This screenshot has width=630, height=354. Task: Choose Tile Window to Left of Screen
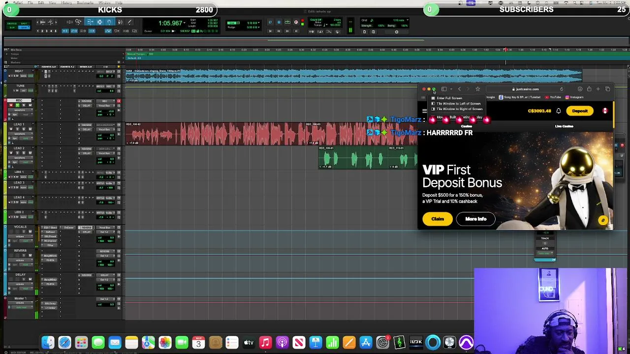point(459,104)
